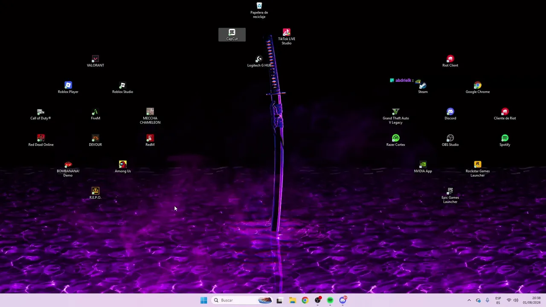Expand the hidden system tray icons chevron
The width and height of the screenshot is (546, 307).
[469, 300]
